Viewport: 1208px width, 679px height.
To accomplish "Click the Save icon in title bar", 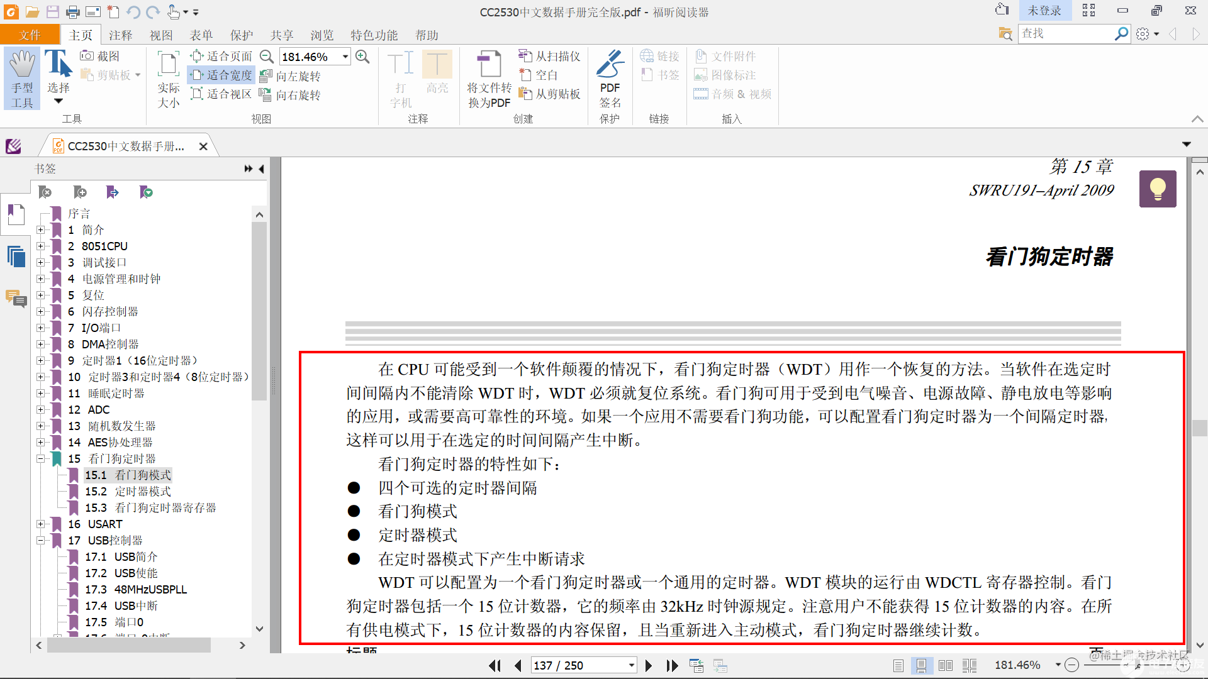I will [53, 11].
